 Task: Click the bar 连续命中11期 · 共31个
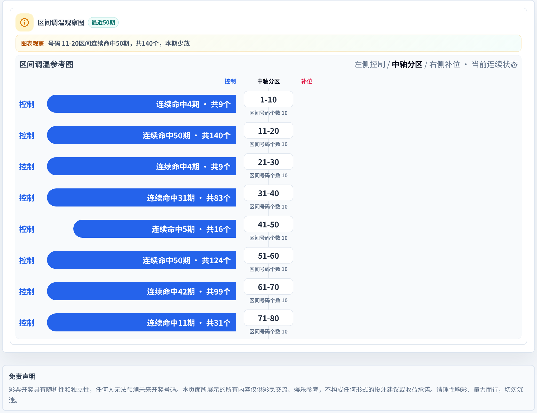point(141,322)
